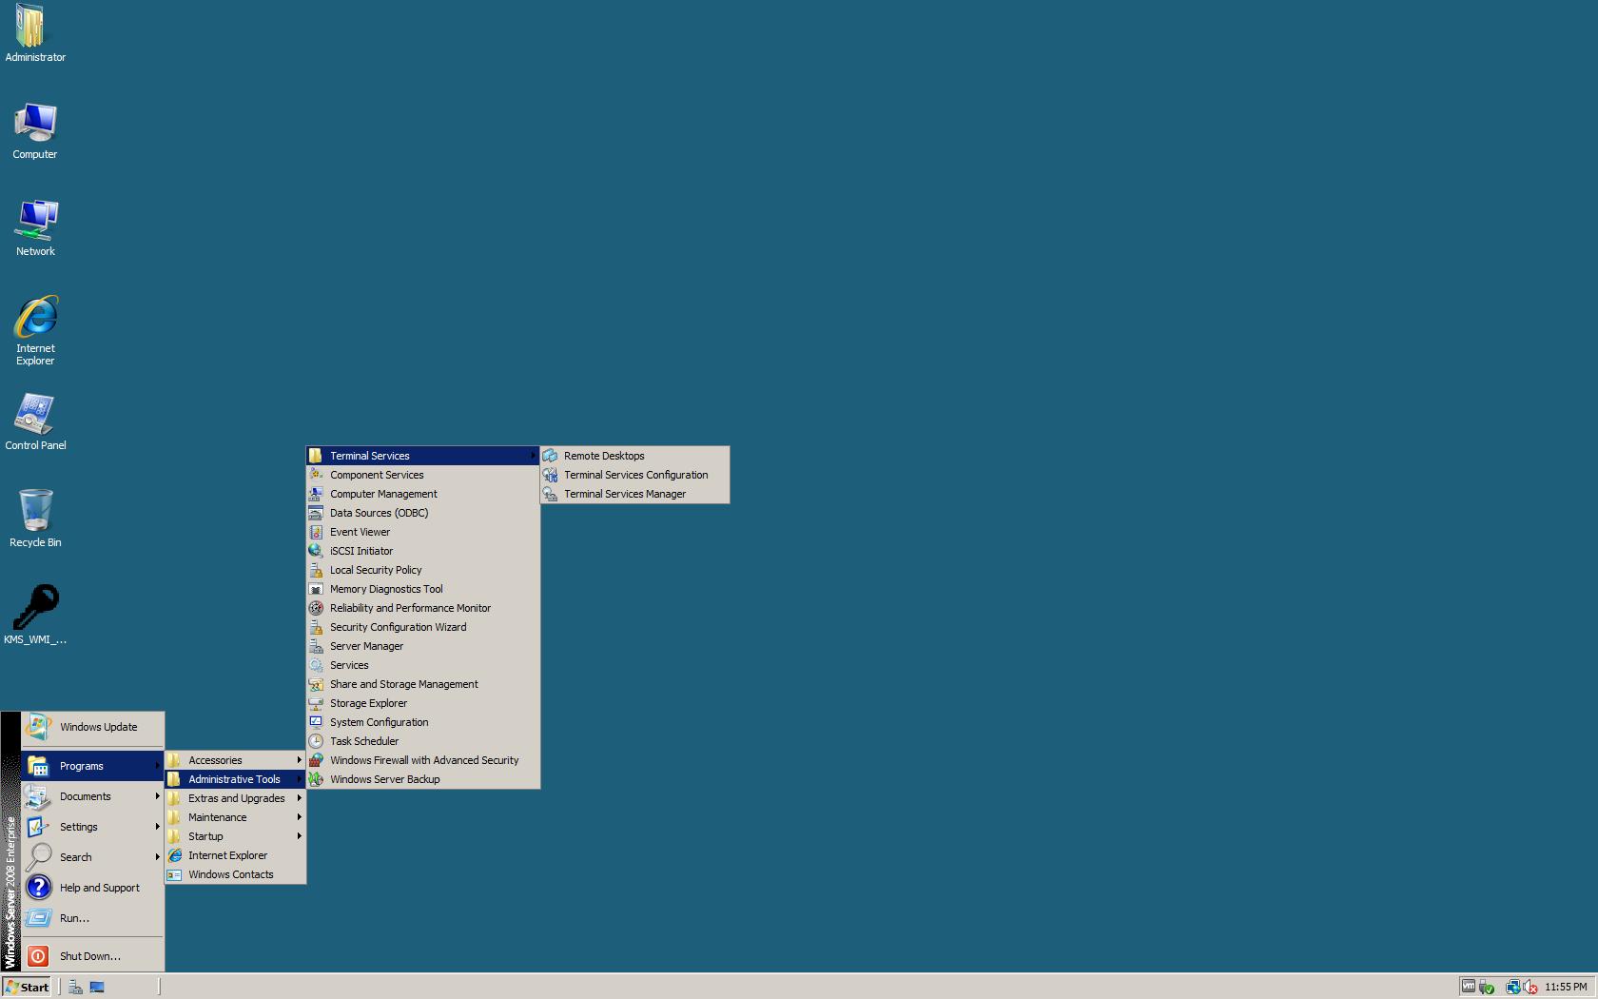The image size is (1598, 999).
Task: Expand the Extras and Upgrades submenu
Action: click(x=235, y=798)
